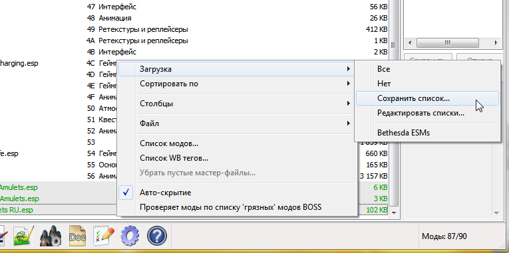Open the Doc Browser icon

click(78, 236)
